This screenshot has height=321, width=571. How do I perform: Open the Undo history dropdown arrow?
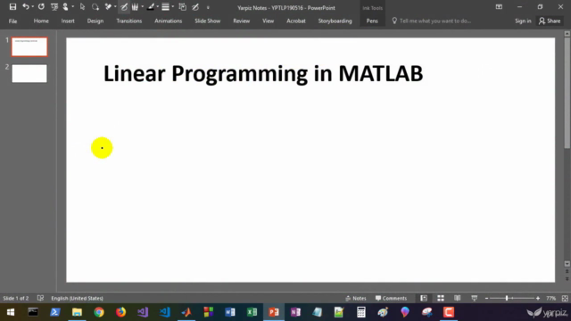[32, 7]
